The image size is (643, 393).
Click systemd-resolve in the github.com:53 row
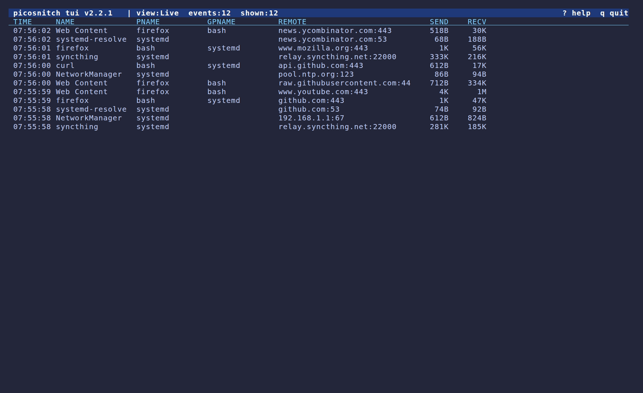(91, 109)
